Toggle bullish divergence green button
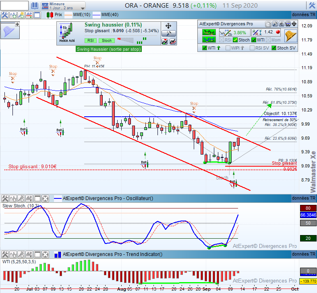This screenshot has width=317, height=293. click(x=209, y=39)
